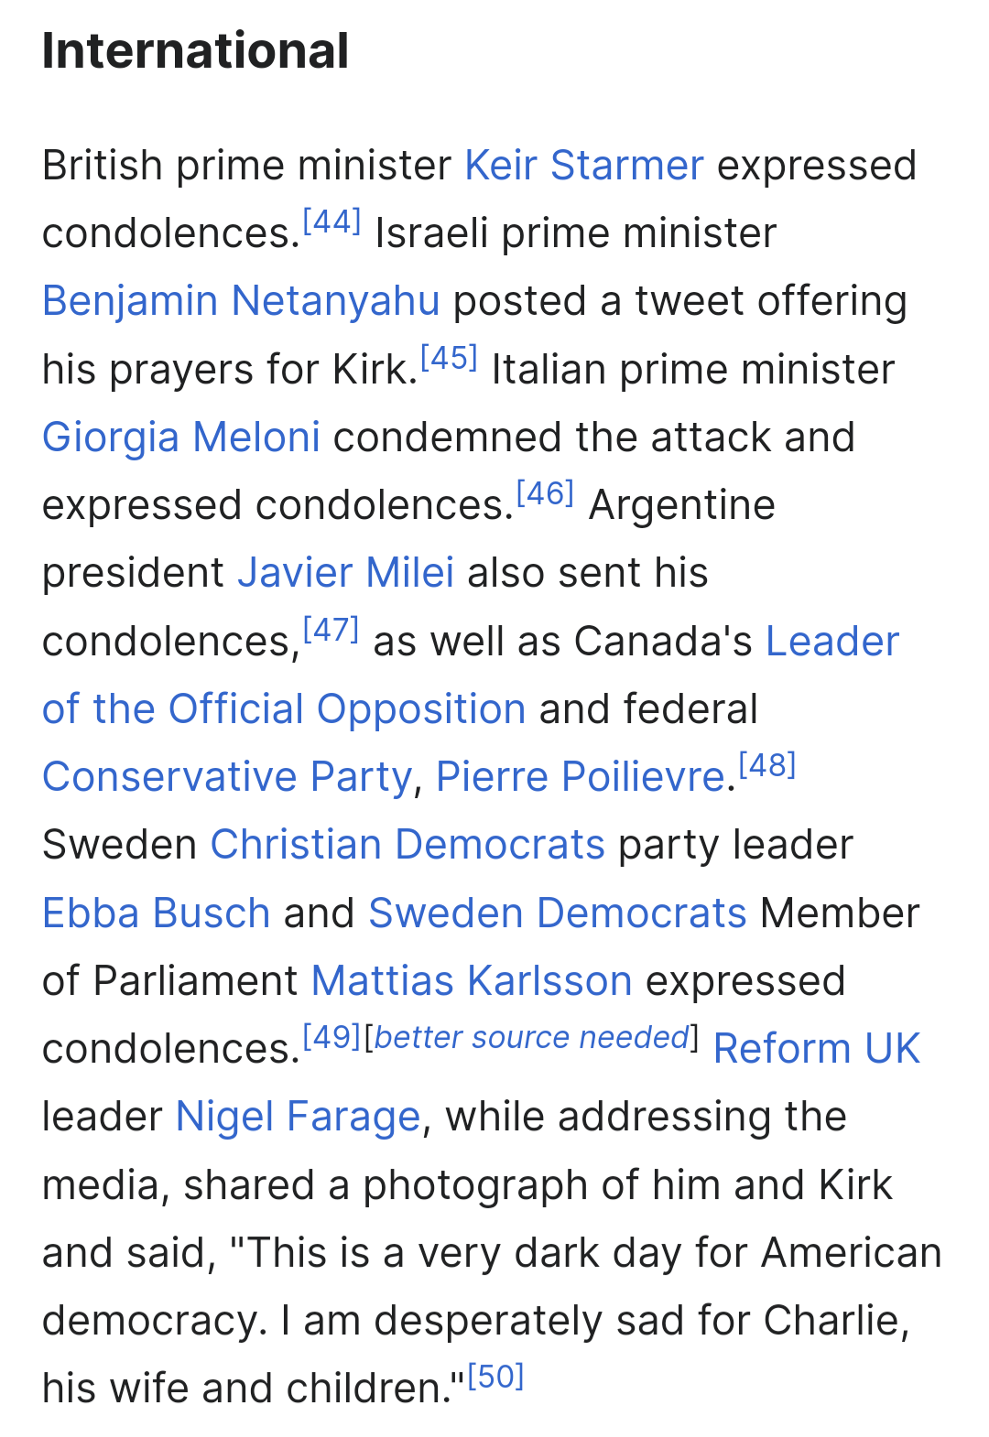Open footnote reference 47
Viewport: 989px width, 1437px height.
tap(331, 629)
